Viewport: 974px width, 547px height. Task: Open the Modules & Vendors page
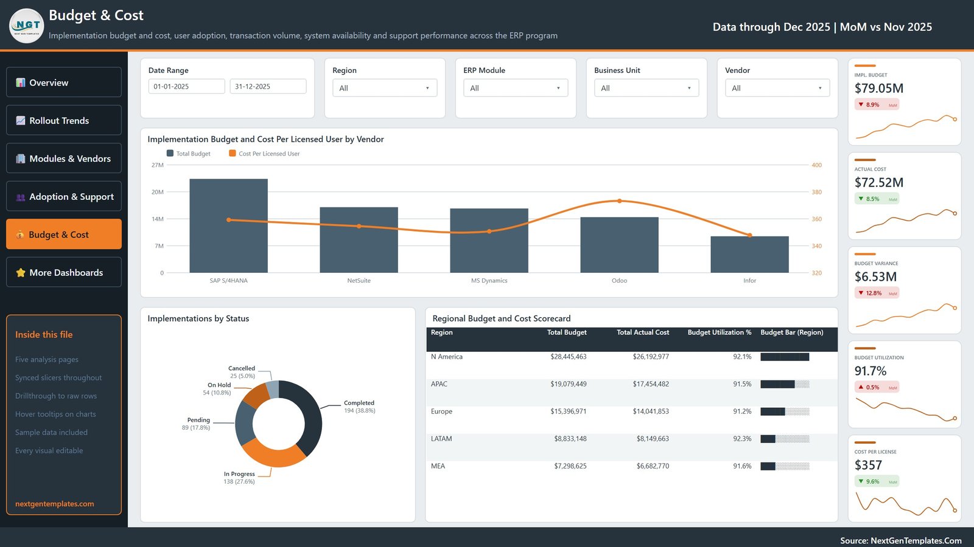coord(64,158)
